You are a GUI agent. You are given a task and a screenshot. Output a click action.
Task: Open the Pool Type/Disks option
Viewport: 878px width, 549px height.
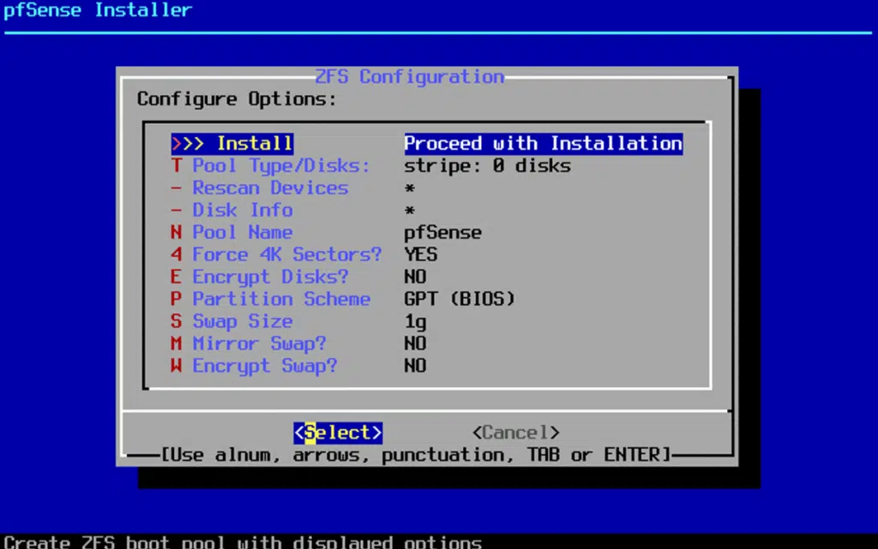(x=280, y=166)
